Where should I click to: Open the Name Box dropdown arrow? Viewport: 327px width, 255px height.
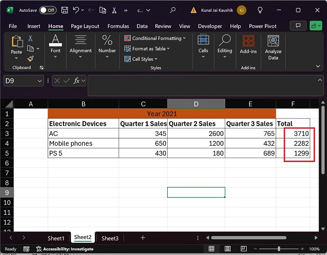(40, 81)
